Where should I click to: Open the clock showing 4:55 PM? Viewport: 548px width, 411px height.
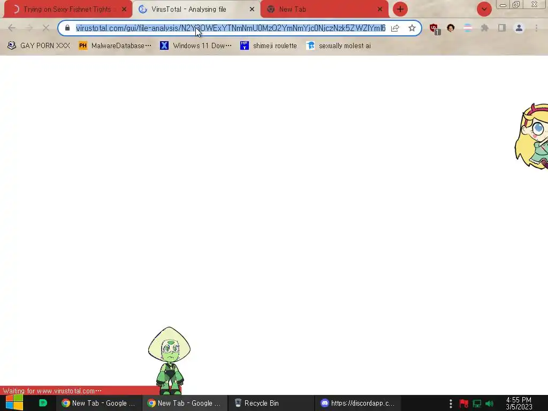coord(519,403)
